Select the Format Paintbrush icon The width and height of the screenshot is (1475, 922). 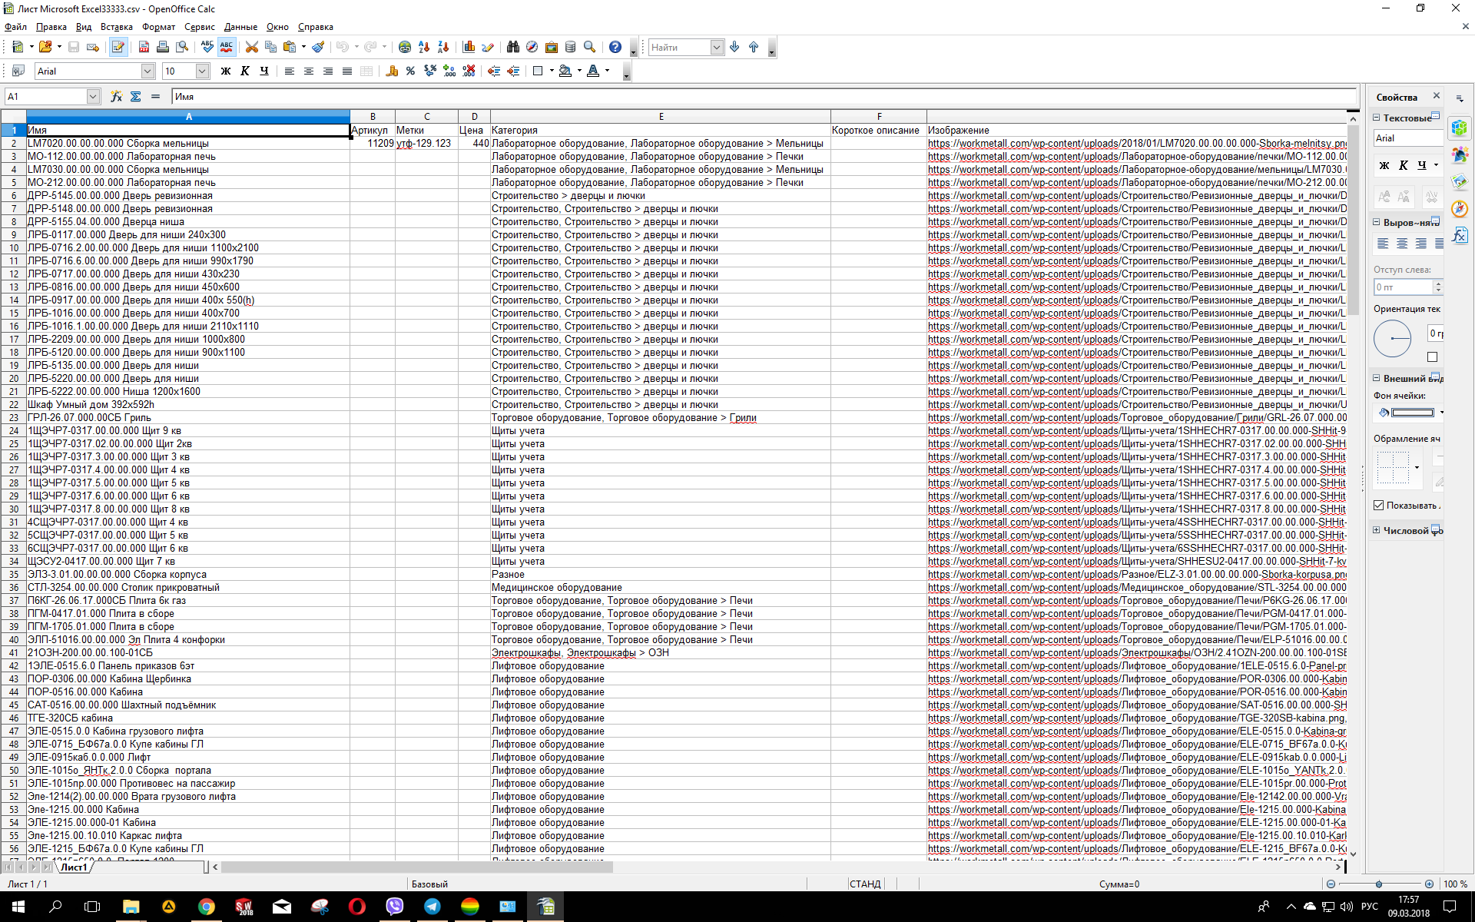[x=318, y=48]
